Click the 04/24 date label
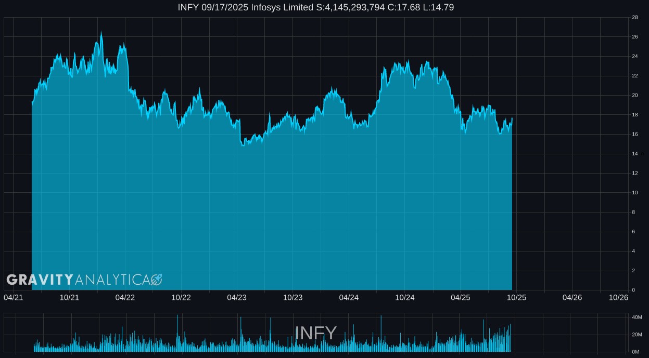 (349, 297)
